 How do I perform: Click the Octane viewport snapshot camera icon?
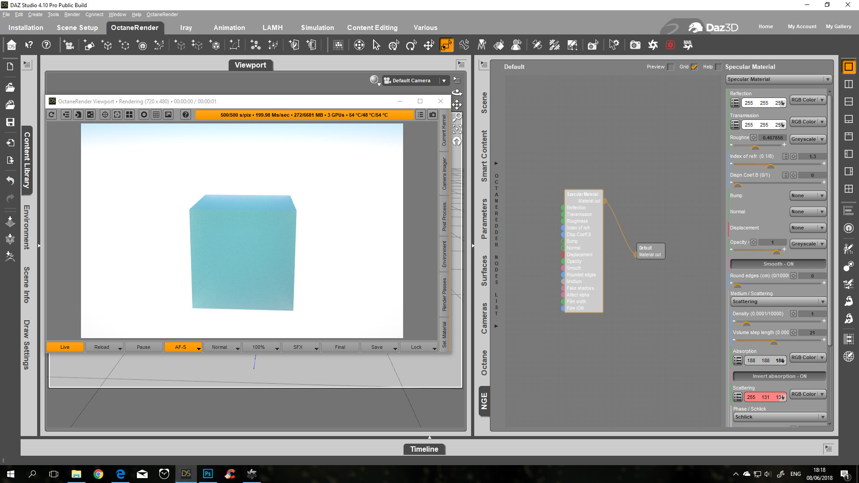pyautogui.click(x=433, y=115)
